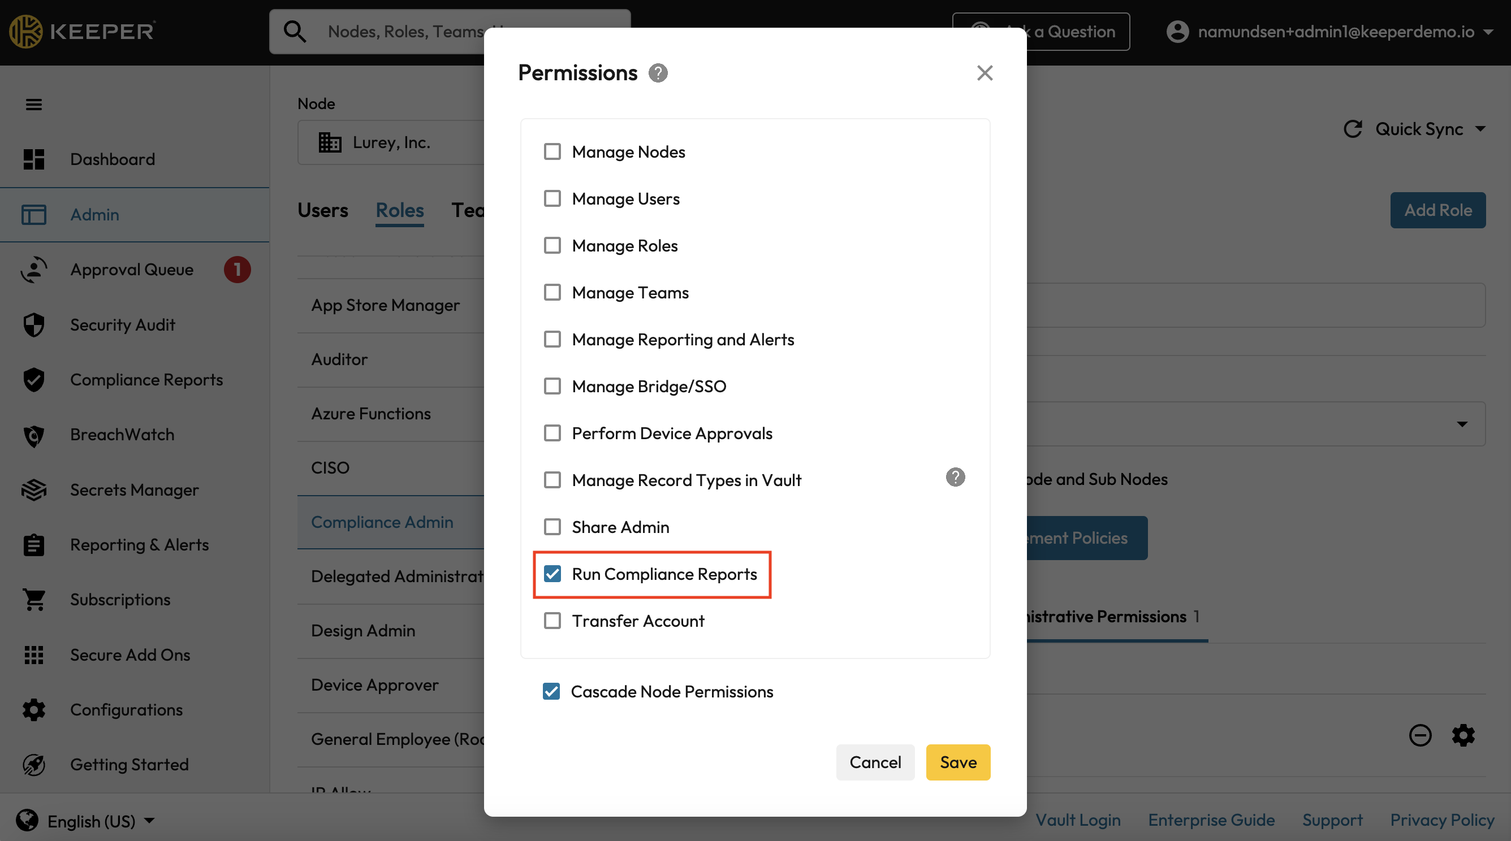This screenshot has height=841, width=1511.
Task: Open Secrets Manager in the sidebar
Action: (135, 489)
